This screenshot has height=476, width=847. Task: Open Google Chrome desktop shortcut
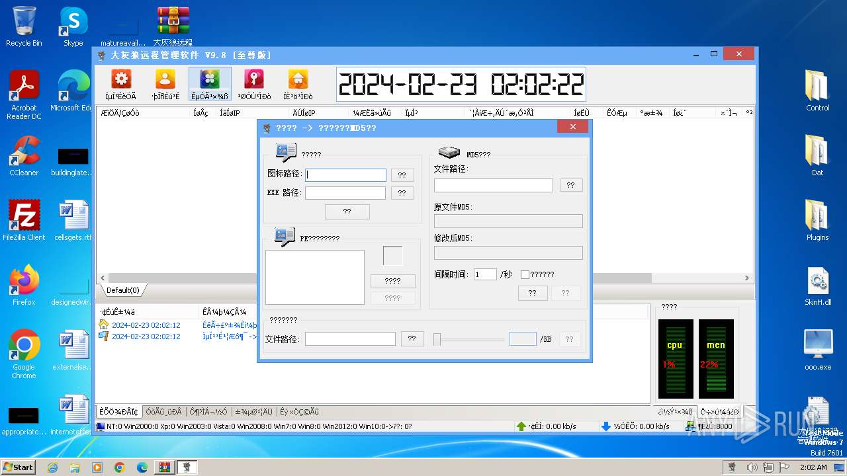coord(24,354)
